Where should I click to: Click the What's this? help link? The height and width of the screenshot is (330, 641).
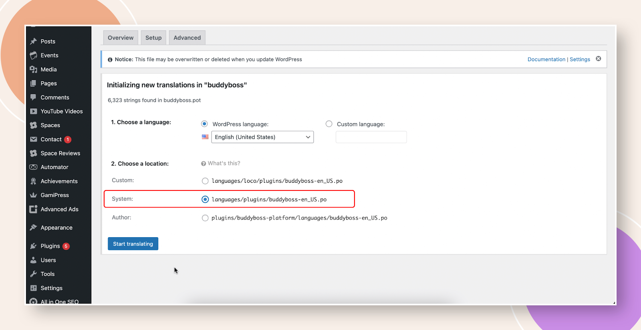224,163
